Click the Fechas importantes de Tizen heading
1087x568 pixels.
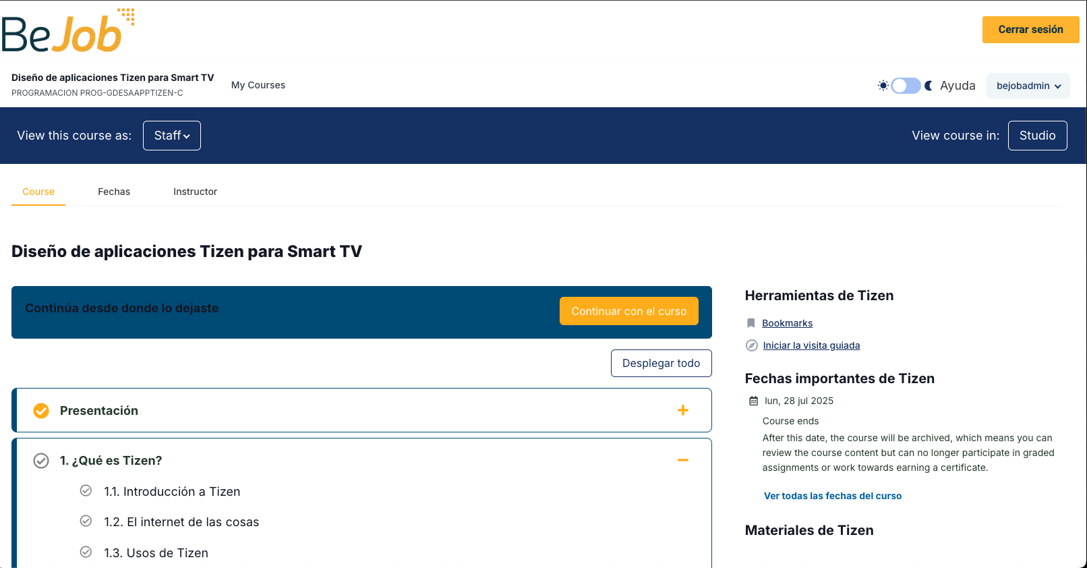coord(840,378)
